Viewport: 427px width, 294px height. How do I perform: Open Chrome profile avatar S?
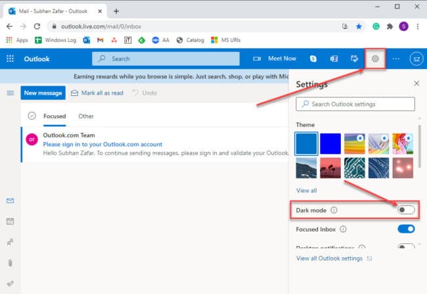pyautogui.click(x=403, y=26)
